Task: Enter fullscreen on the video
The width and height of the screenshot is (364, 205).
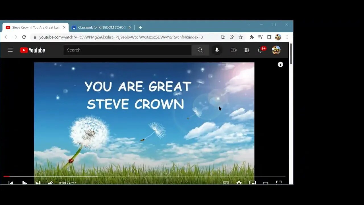Action: (x=279, y=183)
